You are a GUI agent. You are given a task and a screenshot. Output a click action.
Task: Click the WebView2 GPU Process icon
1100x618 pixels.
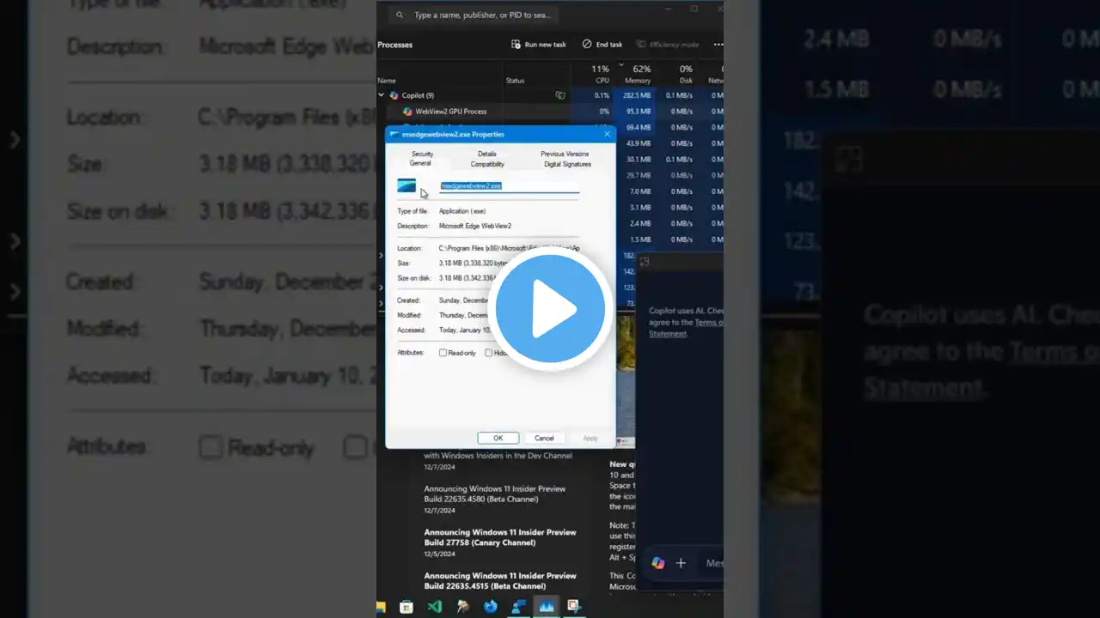pos(407,112)
